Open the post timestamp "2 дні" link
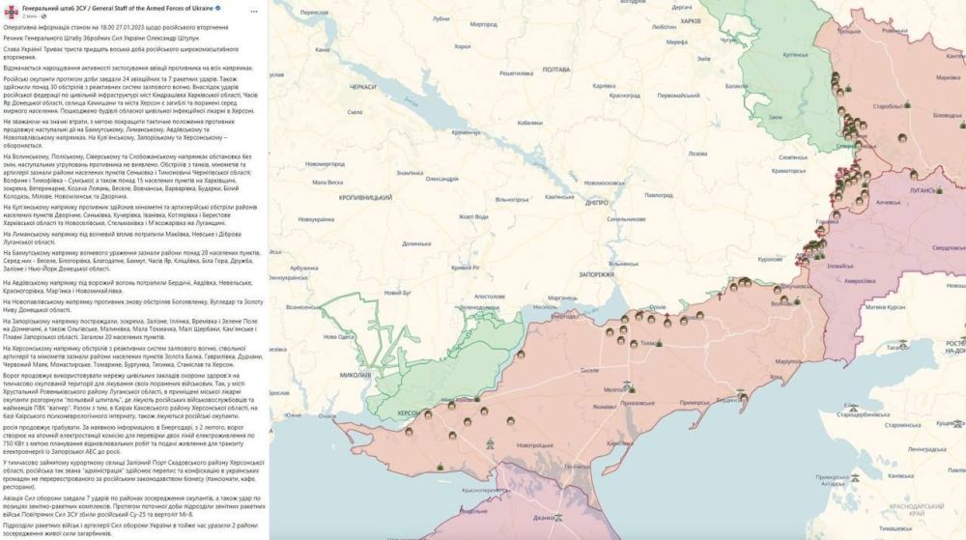 tap(29, 16)
